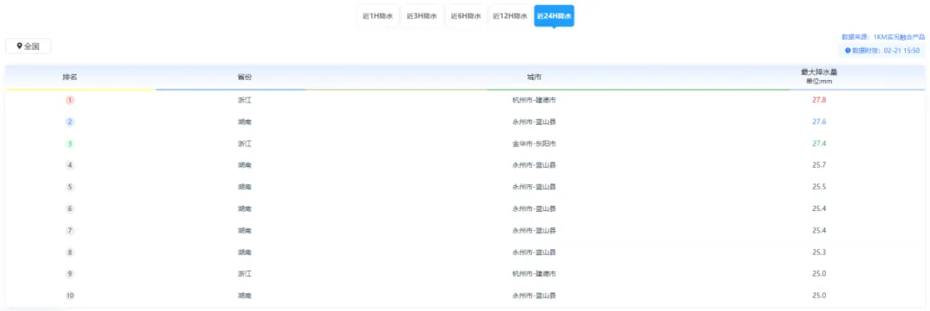The image size is (930, 311).
Task: Click 永州市-蓝山县 in the rank 2 row
Action: coord(534,121)
